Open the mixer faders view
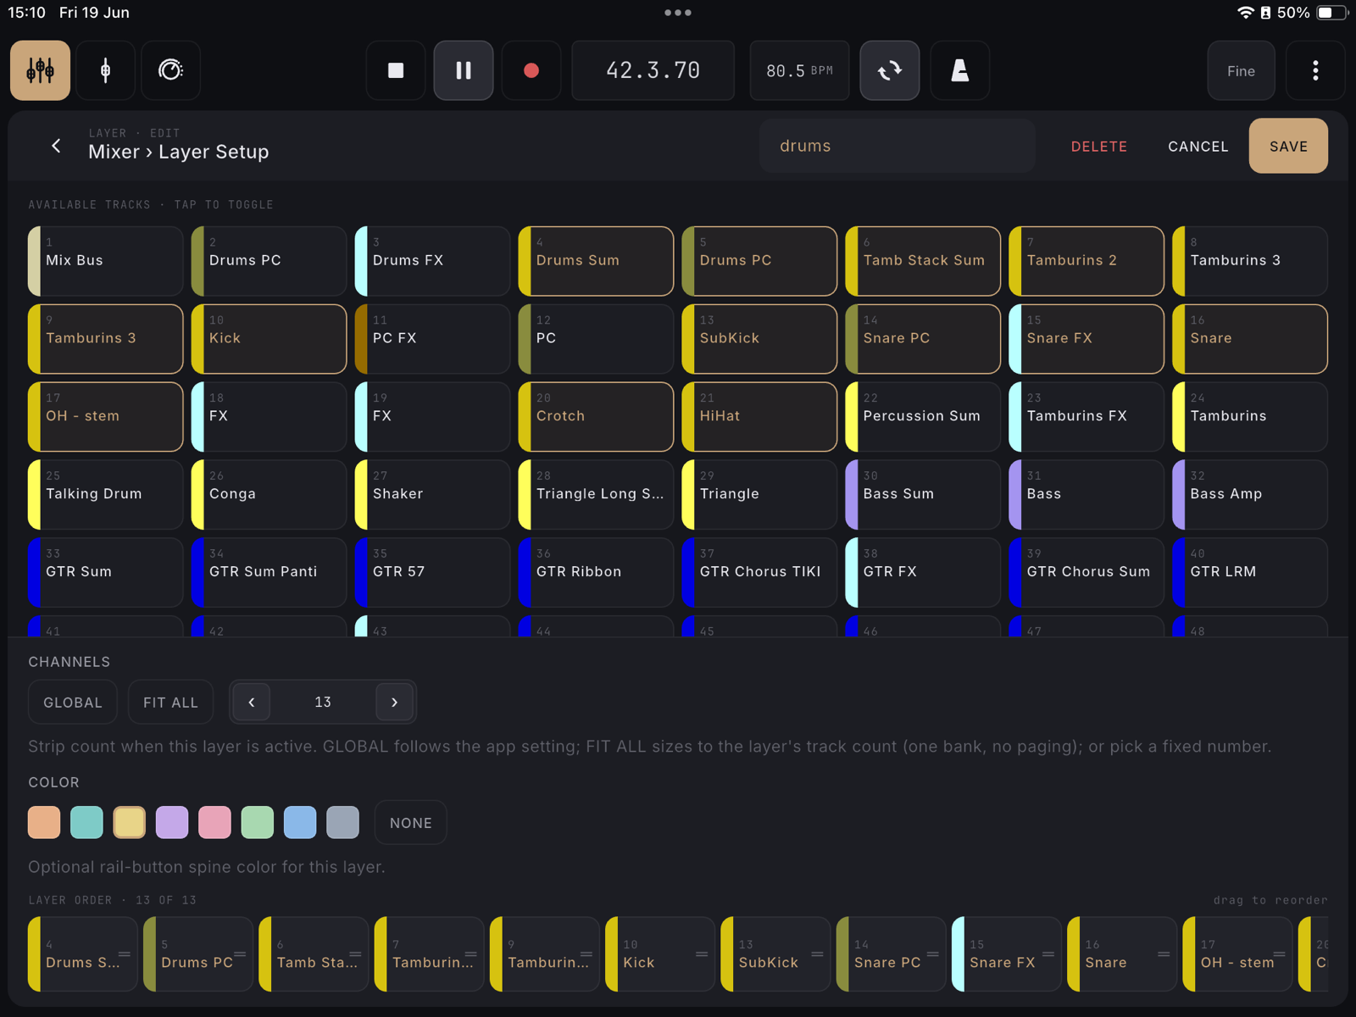The image size is (1356, 1017). [x=40, y=70]
